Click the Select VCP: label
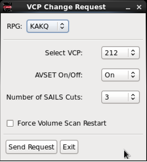Image resolution: width=147 pixels, height=162 pixels. 64,53
